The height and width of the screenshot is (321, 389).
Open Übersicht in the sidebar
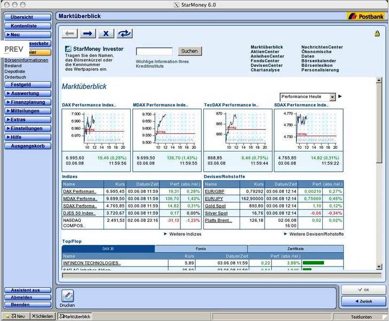click(x=28, y=17)
